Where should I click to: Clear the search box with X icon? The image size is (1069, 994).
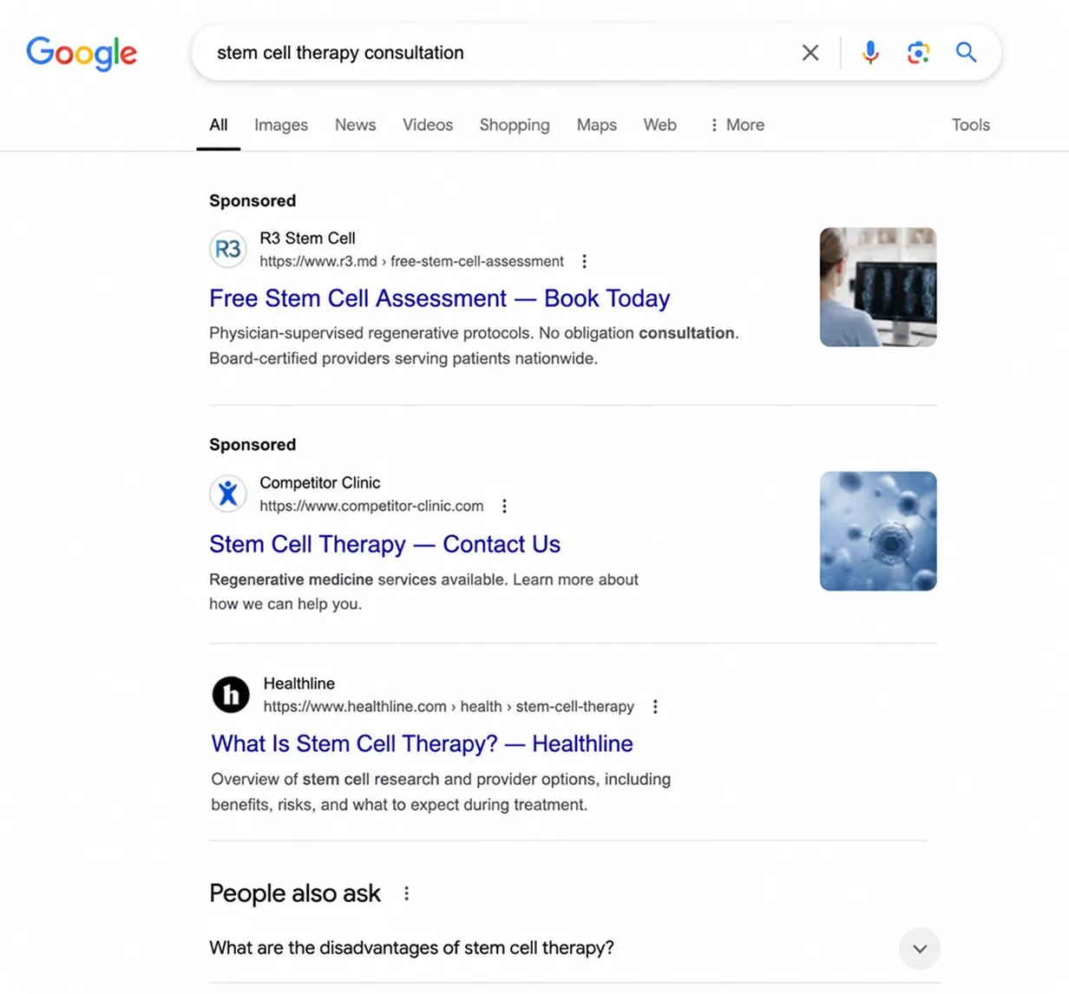point(810,53)
